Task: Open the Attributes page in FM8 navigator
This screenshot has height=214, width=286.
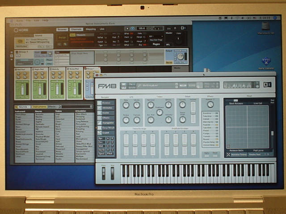Action: click(x=106, y=108)
